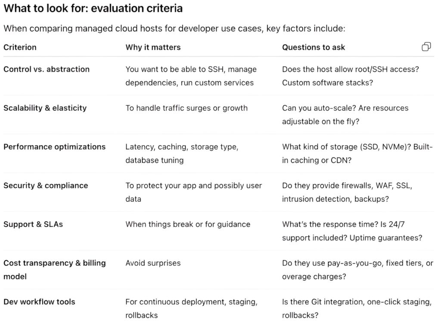Click the 'Avoid surprises' cell text
Screen dimensions: 441x323
pyautogui.click(x=153, y=263)
